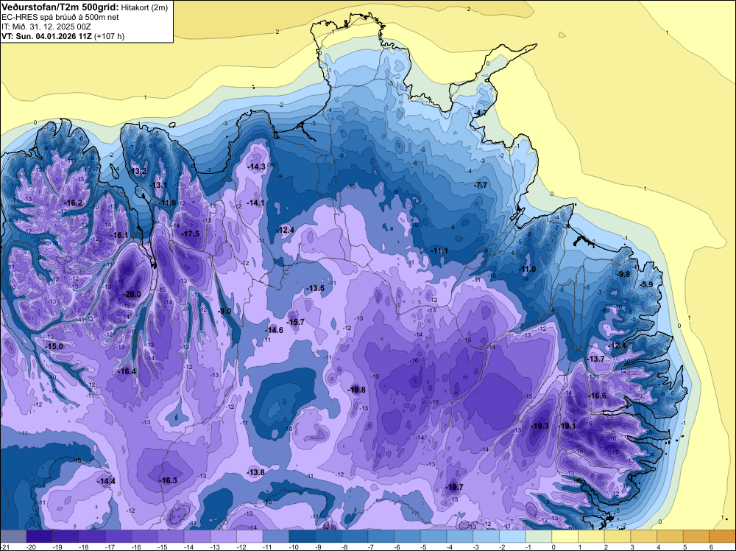Click the -13.8 temperature value
This screenshot has width=736, height=551.
[x=256, y=472]
